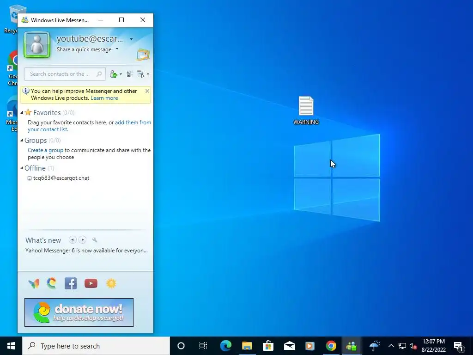Open Microsoft Store from taskbar

268,346
